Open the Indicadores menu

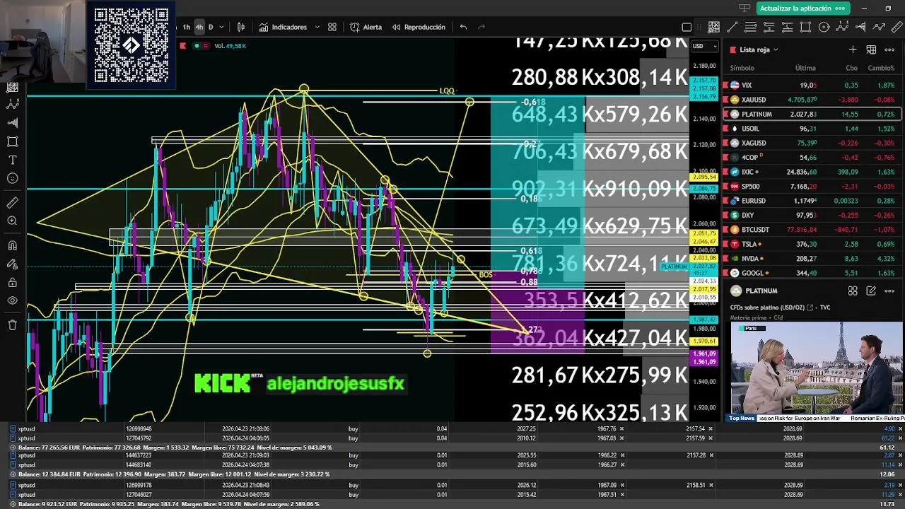pyautogui.click(x=283, y=27)
